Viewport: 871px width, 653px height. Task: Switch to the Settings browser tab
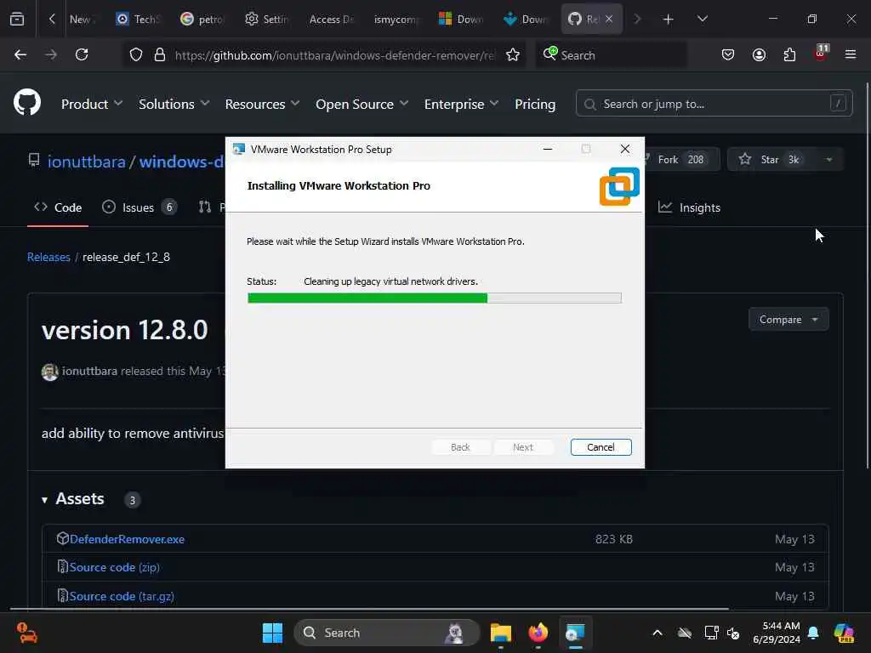[x=267, y=20]
